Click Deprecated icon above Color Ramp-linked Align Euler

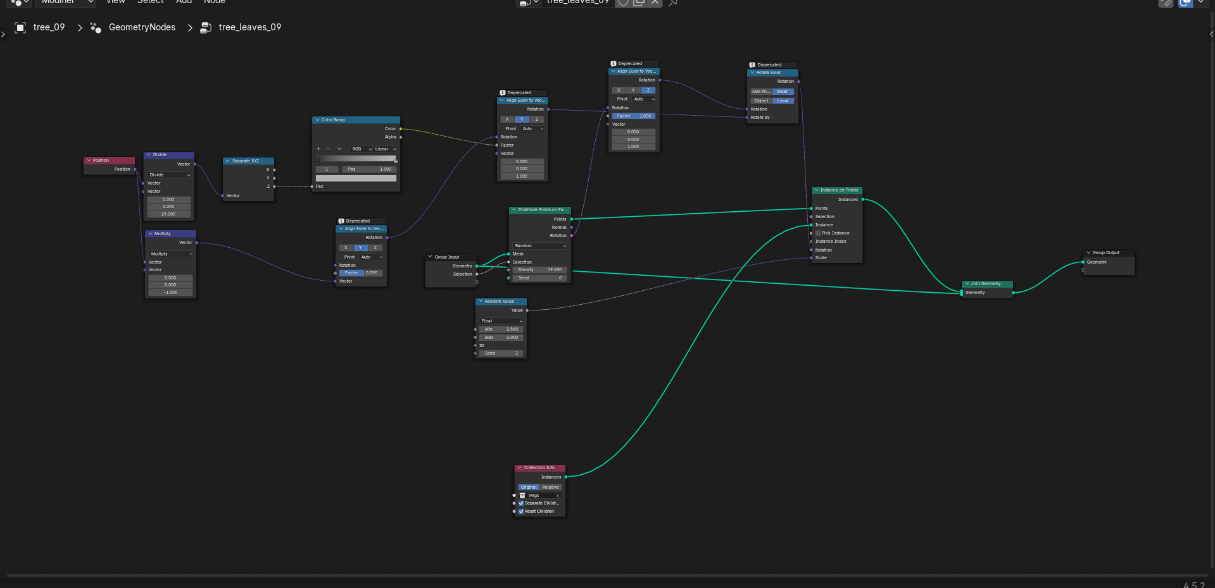[x=502, y=93]
